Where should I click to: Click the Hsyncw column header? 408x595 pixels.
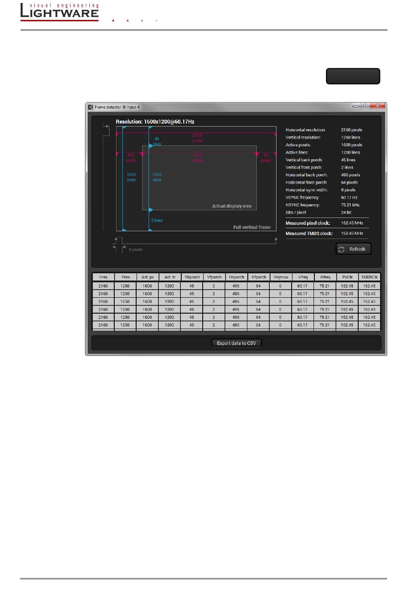(x=281, y=277)
